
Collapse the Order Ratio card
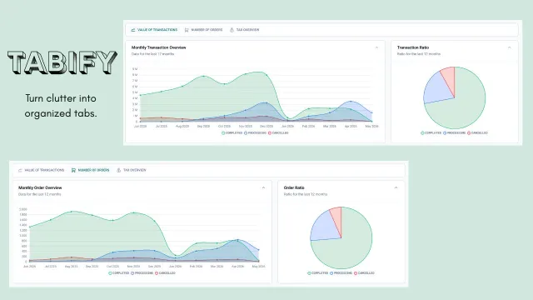(x=396, y=187)
